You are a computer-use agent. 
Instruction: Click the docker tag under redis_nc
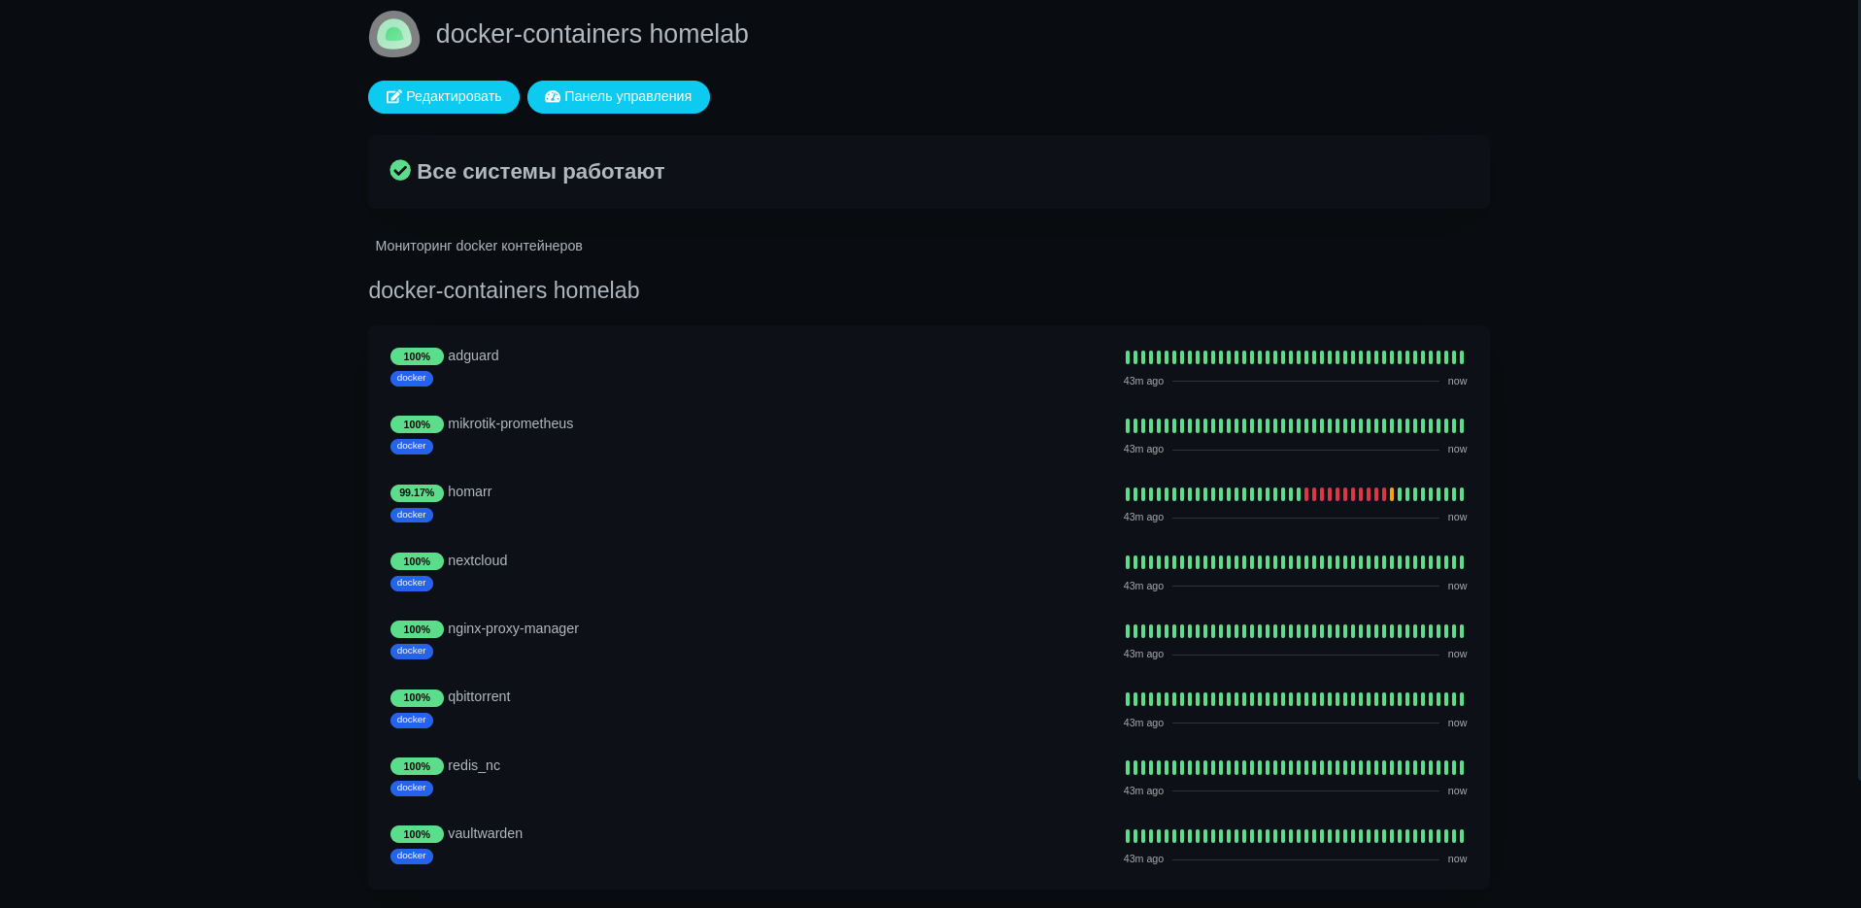coord(412,789)
